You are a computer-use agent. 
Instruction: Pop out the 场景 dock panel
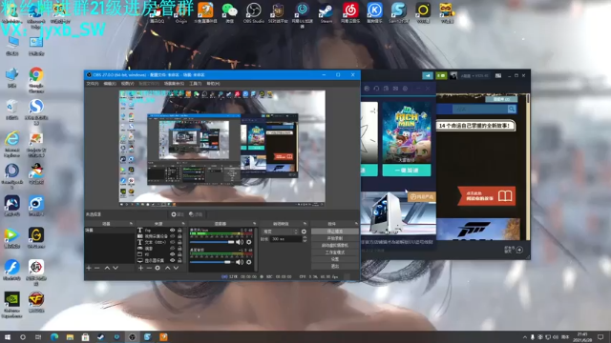point(131,224)
